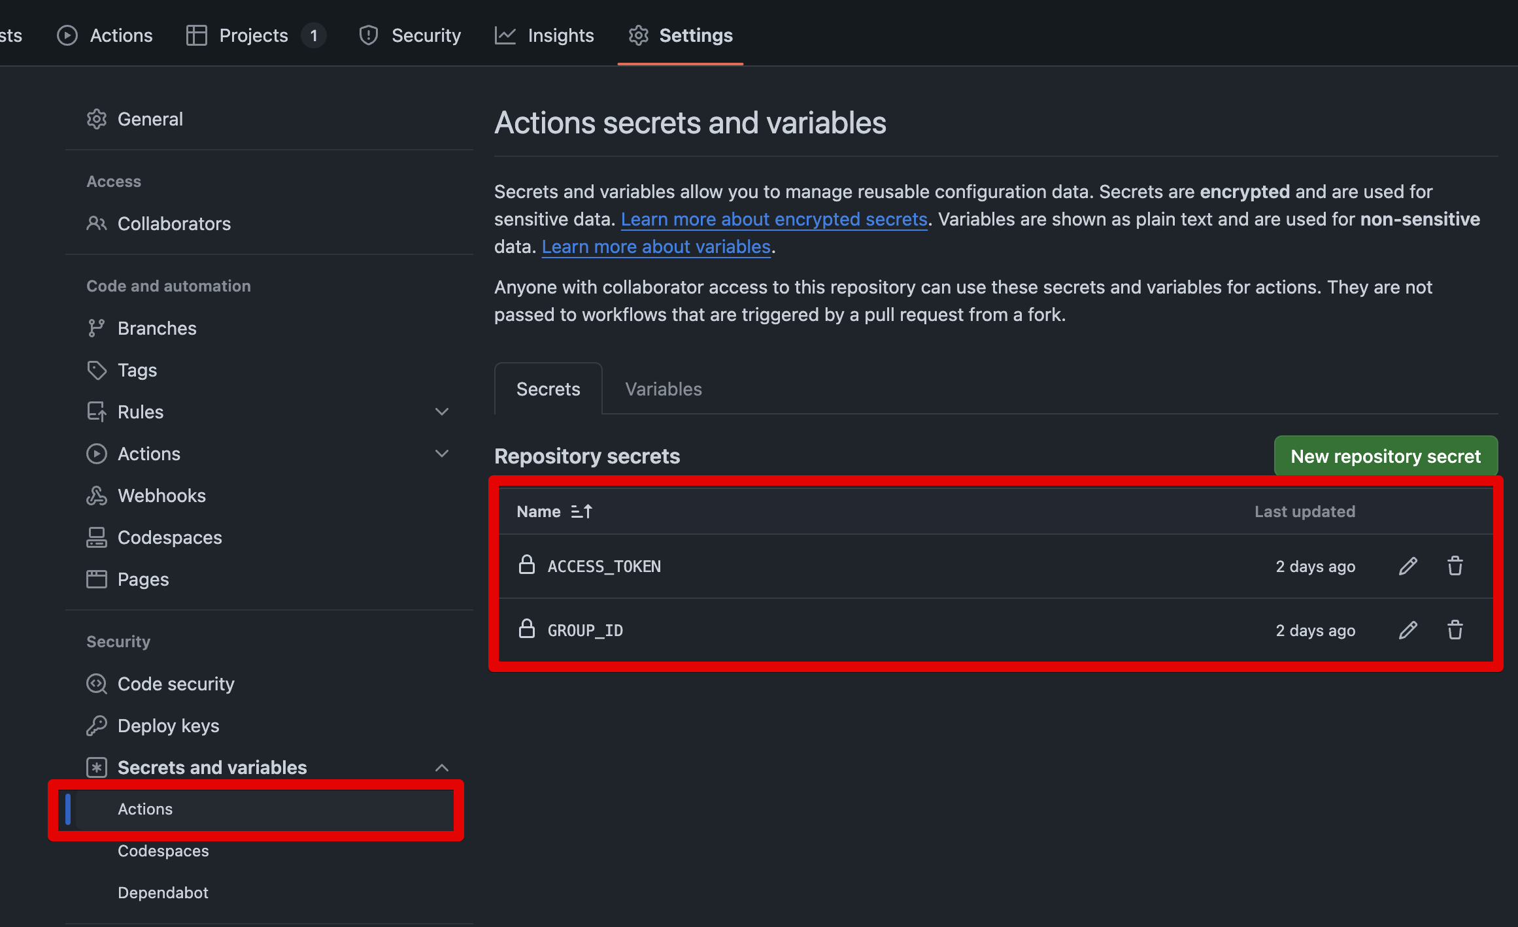Screen dimensions: 1518x927
Task: Open the Security tab in top navigation
Action: [x=411, y=35]
